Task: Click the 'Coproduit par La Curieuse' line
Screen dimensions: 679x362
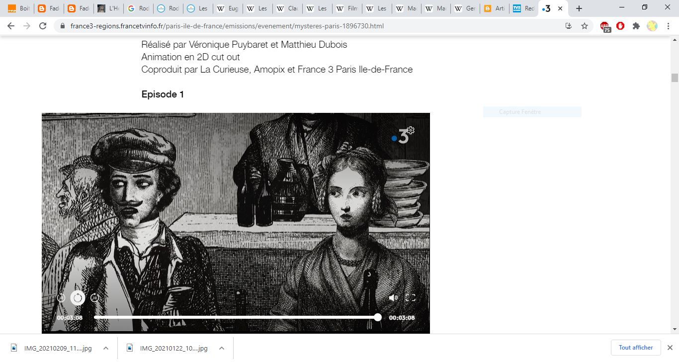Action: 277,69
